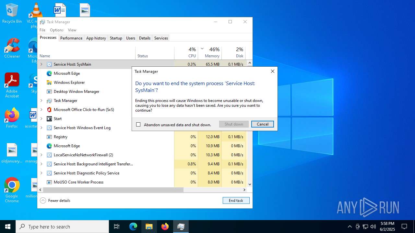Click the Microsoft Office Click-to-Run icon

tap(49, 110)
